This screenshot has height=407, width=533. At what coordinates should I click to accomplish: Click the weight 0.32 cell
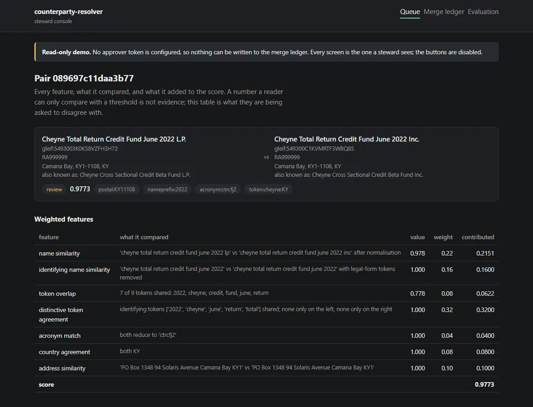coord(447,310)
